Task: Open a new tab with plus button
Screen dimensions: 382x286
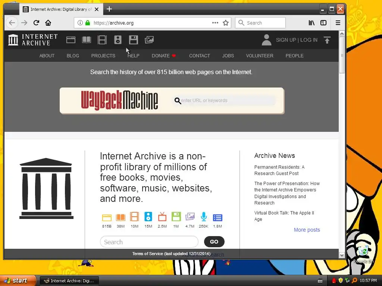Action: click(x=109, y=9)
